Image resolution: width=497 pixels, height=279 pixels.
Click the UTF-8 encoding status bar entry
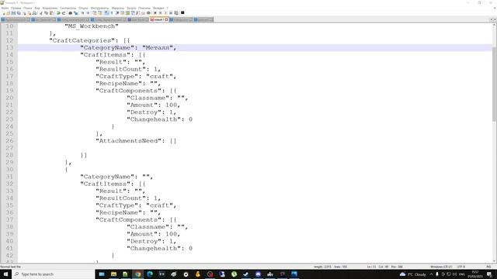461,267
